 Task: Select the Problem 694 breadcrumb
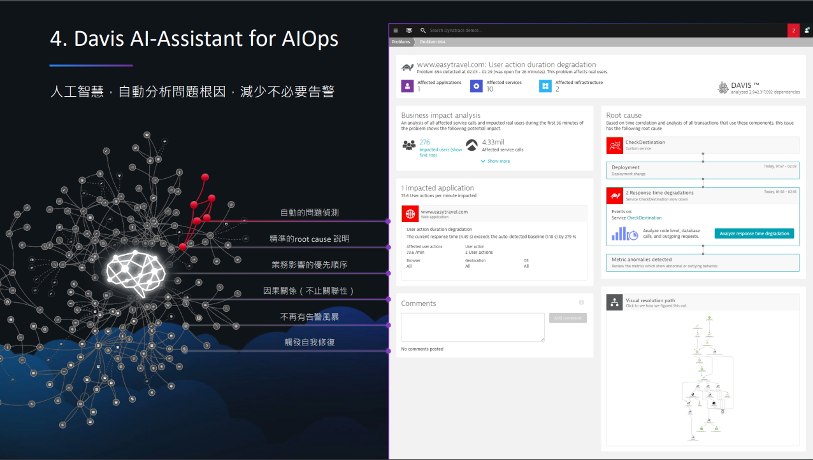pos(433,42)
